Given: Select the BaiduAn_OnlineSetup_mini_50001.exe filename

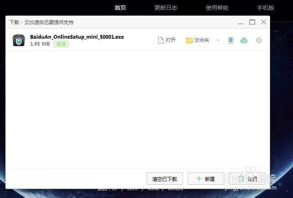Looking at the screenshot, I should click(77, 37).
